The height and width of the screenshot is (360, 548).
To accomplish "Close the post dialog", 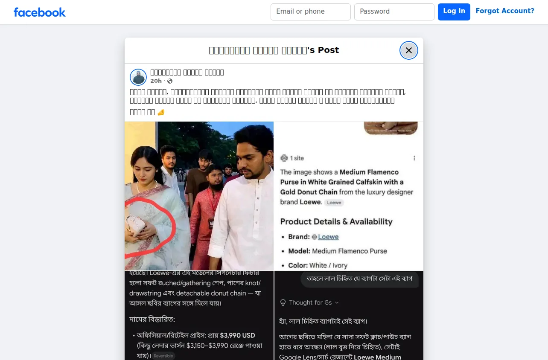I will point(409,50).
